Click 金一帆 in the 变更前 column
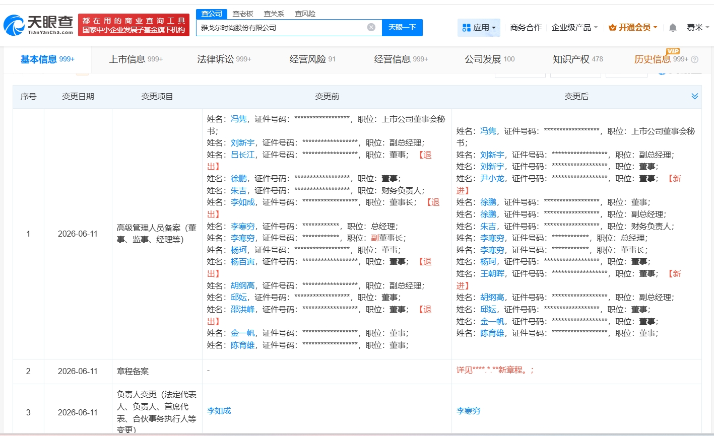 243,333
